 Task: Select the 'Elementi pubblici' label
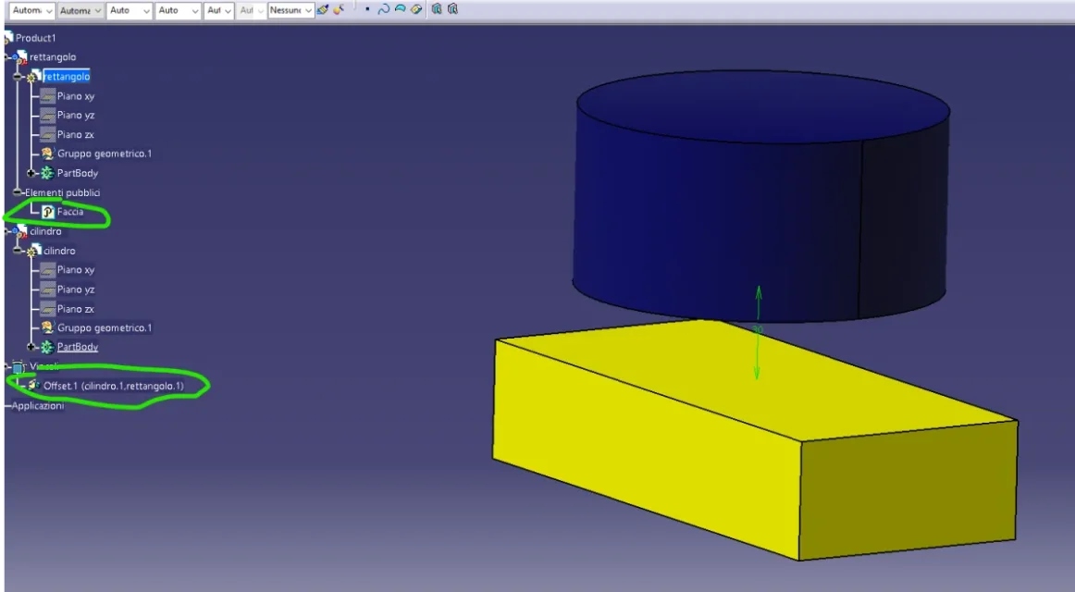click(62, 192)
